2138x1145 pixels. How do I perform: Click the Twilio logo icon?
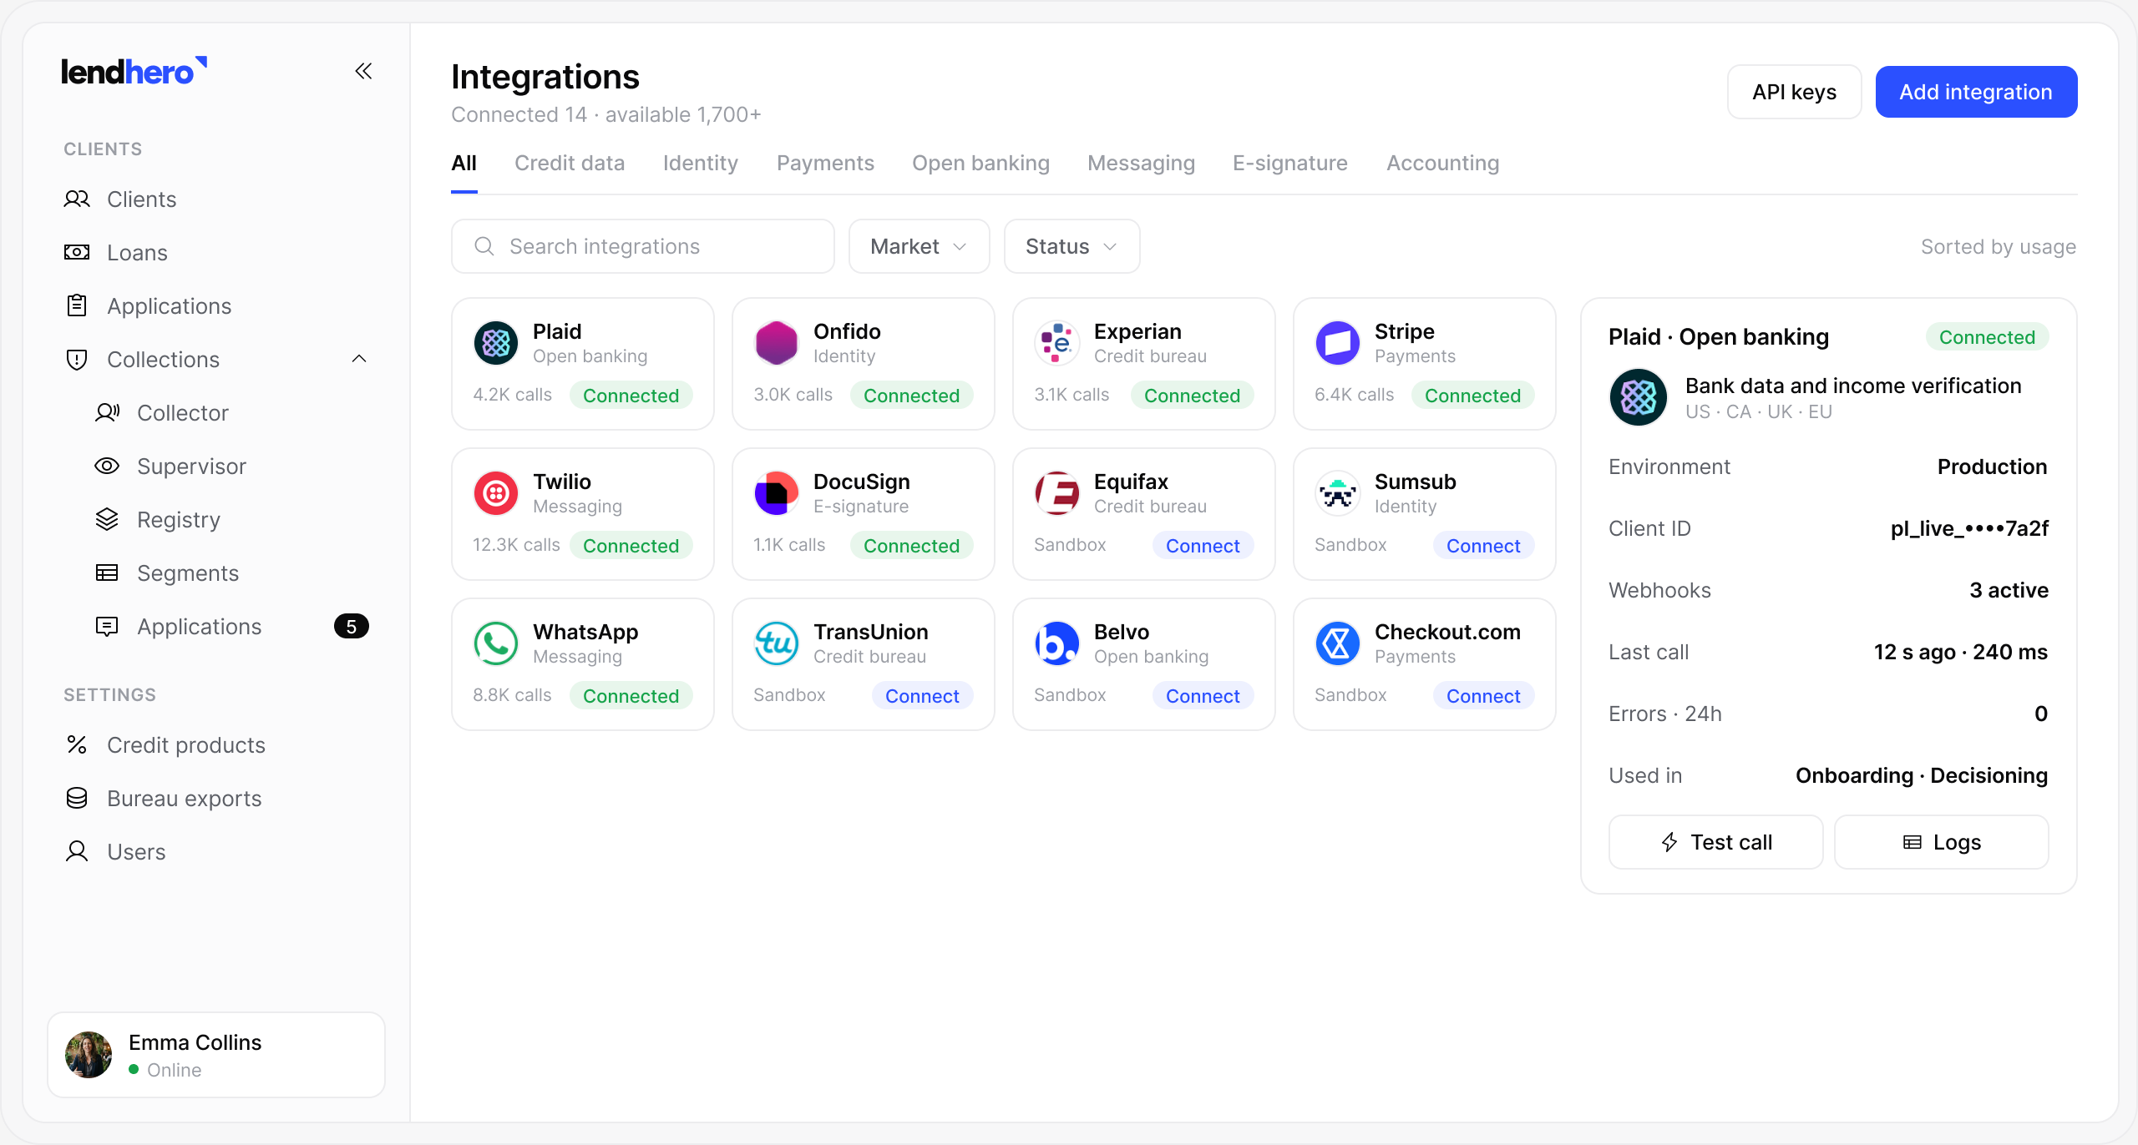[496, 493]
